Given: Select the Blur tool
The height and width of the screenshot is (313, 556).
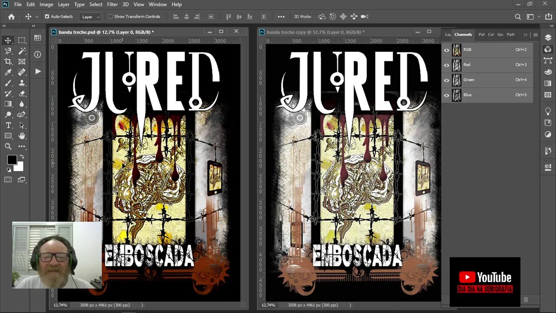Looking at the screenshot, I should pos(22,104).
